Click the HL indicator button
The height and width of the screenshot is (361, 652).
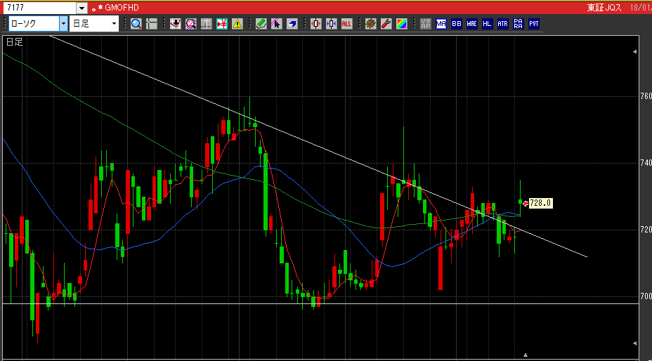488,24
